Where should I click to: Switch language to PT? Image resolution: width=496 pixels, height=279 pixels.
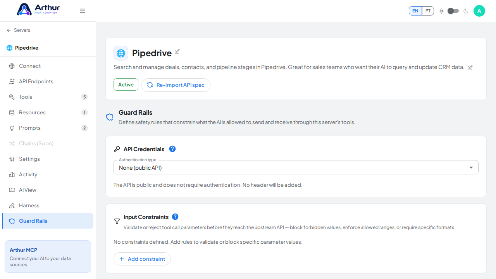click(x=428, y=11)
